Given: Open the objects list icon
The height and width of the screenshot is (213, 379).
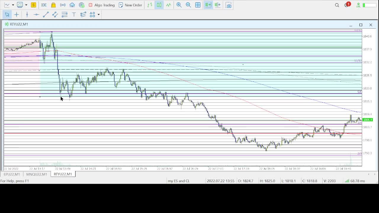Looking at the screenshot, I should (83, 14).
